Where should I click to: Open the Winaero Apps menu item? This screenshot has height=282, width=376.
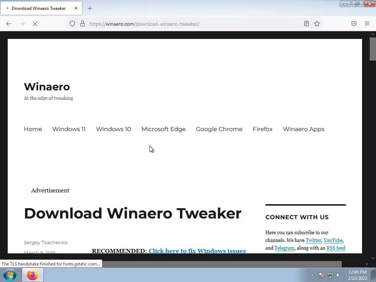[x=304, y=129]
